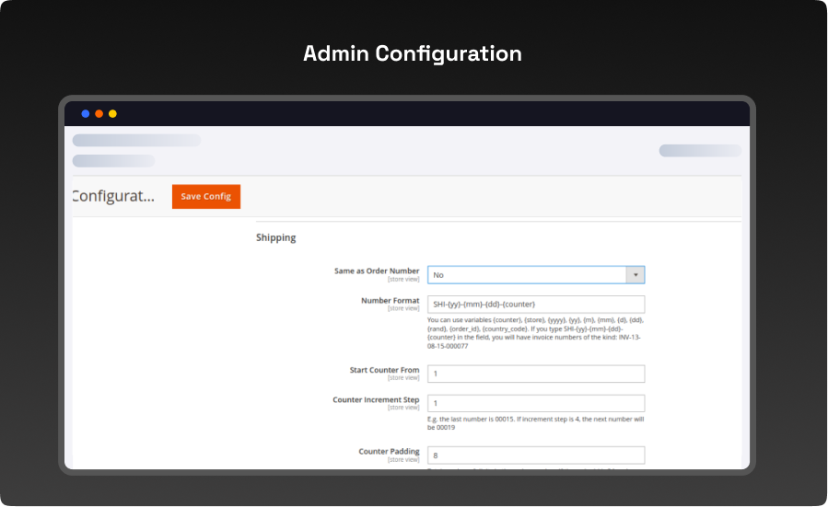828x507 pixels.
Task: Click the Same as Order Number label
Action: [376, 271]
